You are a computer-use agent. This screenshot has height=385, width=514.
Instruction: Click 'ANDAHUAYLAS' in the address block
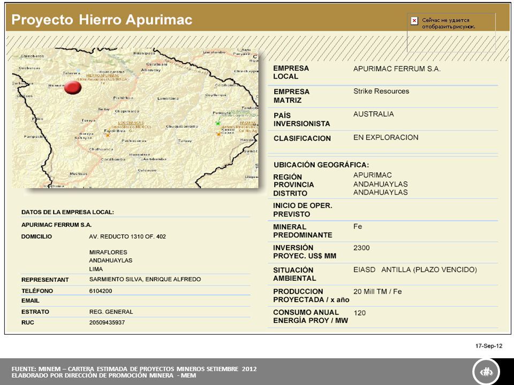(x=111, y=260)
